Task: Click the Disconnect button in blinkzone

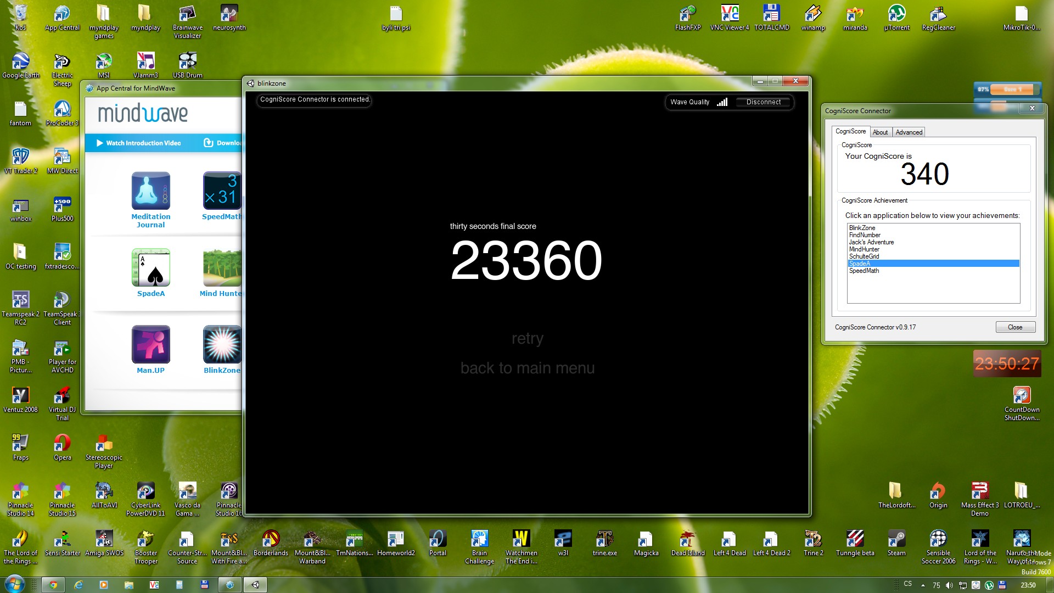Action: [763, 102]
